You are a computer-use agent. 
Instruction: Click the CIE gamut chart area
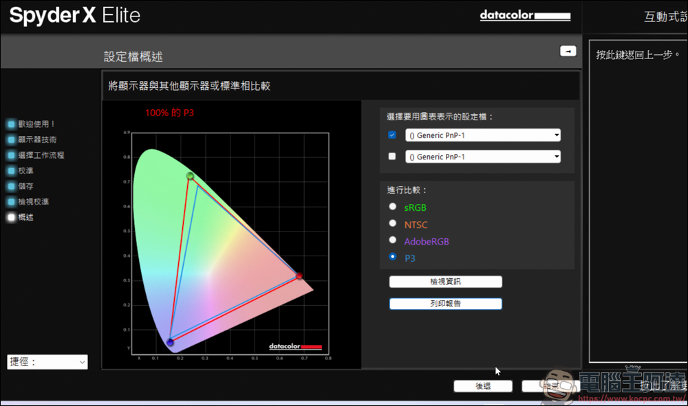(x=230, y=243)
